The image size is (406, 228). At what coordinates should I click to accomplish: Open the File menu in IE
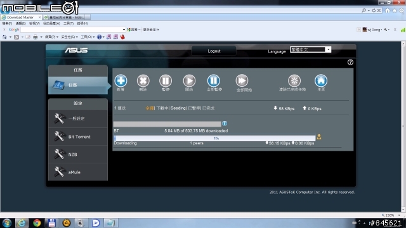tap(7, 23)
